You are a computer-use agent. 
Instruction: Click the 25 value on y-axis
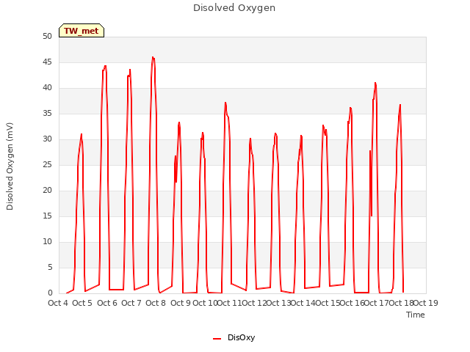coord(47,165)
